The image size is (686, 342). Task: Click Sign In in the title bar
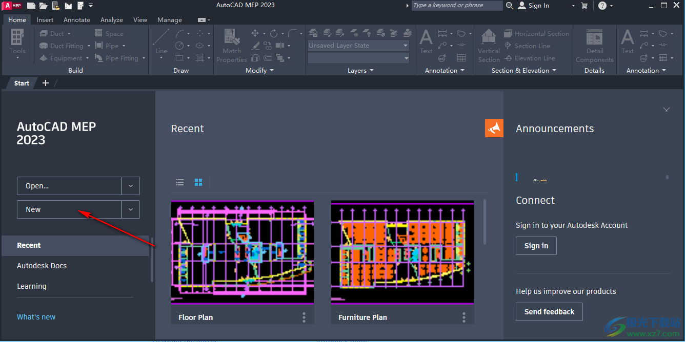tap(534, 6)
